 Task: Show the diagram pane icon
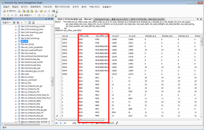click(x=4, y=15)
